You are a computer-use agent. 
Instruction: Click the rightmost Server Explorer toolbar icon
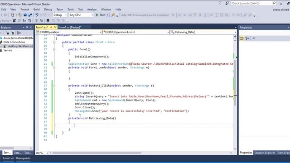(19, 33)
